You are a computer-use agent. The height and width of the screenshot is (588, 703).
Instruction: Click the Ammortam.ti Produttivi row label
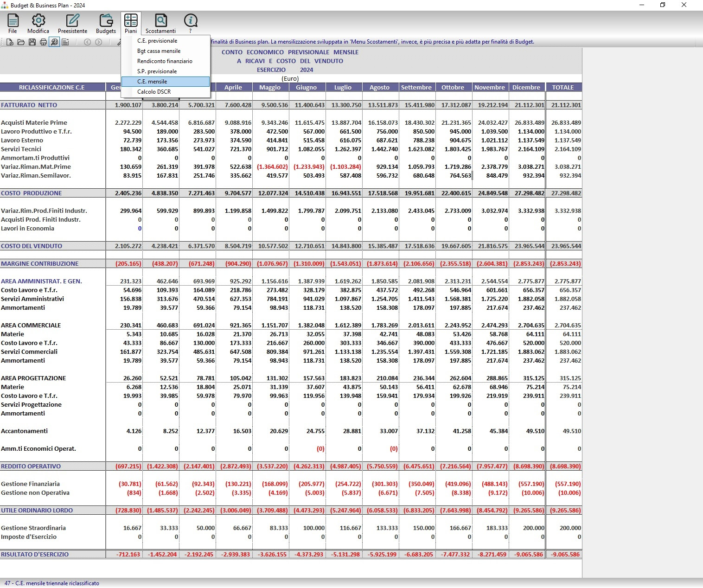point(35,158)
